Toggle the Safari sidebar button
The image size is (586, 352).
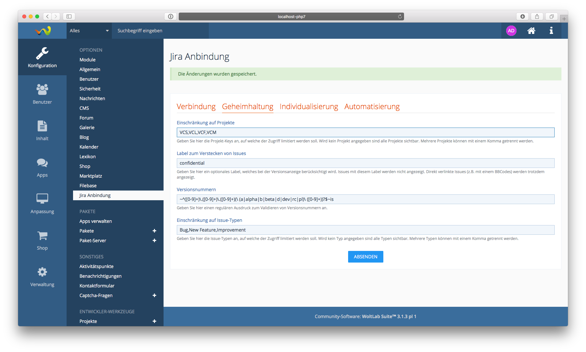pos(69,16)
